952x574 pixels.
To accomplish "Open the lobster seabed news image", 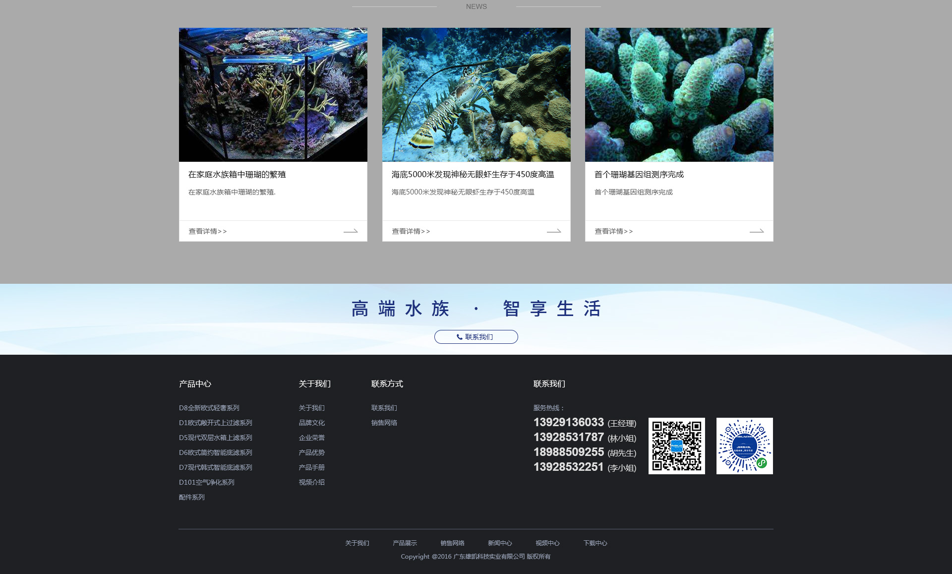I will point(476,95).
